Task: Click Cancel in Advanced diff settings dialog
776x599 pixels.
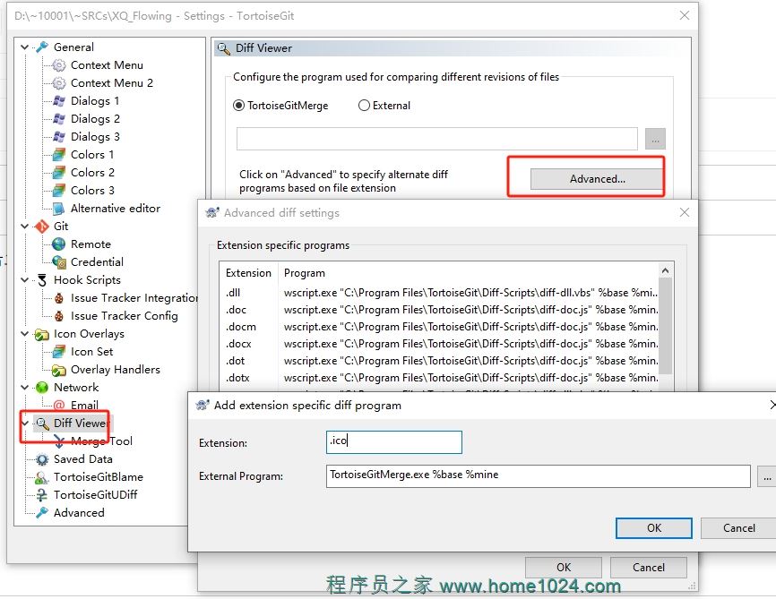Action: click(x=649, y=567)
